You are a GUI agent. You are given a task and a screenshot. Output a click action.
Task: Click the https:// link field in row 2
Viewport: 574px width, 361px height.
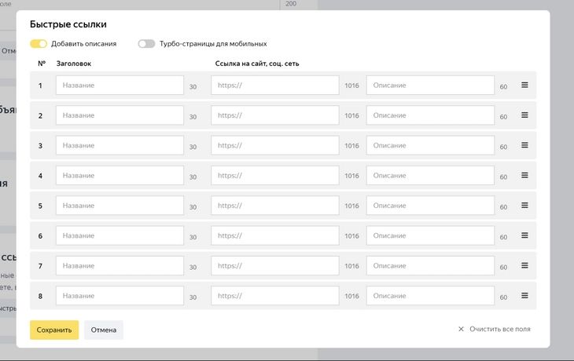pos(274,115)
